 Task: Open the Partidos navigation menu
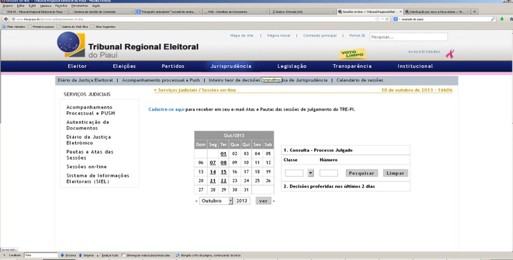173,66
